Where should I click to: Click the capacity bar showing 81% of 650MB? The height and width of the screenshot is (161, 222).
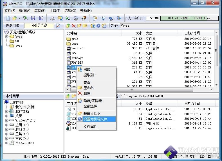[x=189, y=18]
